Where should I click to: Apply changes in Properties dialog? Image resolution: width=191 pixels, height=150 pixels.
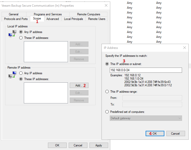pyautogui.click(x=99, y=145)
